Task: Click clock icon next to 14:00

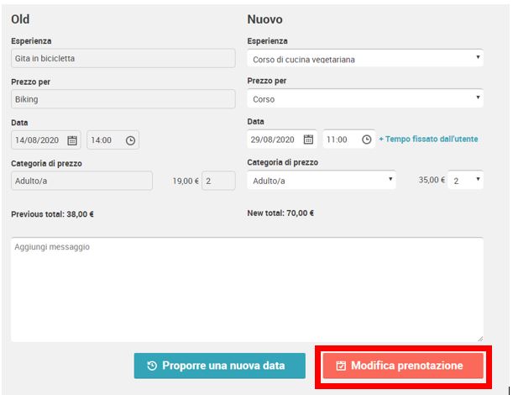Action: tap(130, 140)
